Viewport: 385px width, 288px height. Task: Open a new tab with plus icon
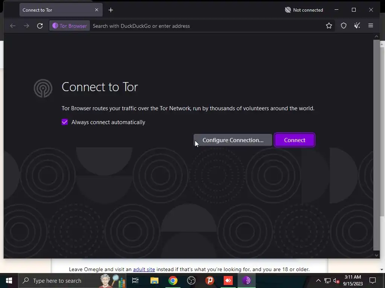[111, 10]
